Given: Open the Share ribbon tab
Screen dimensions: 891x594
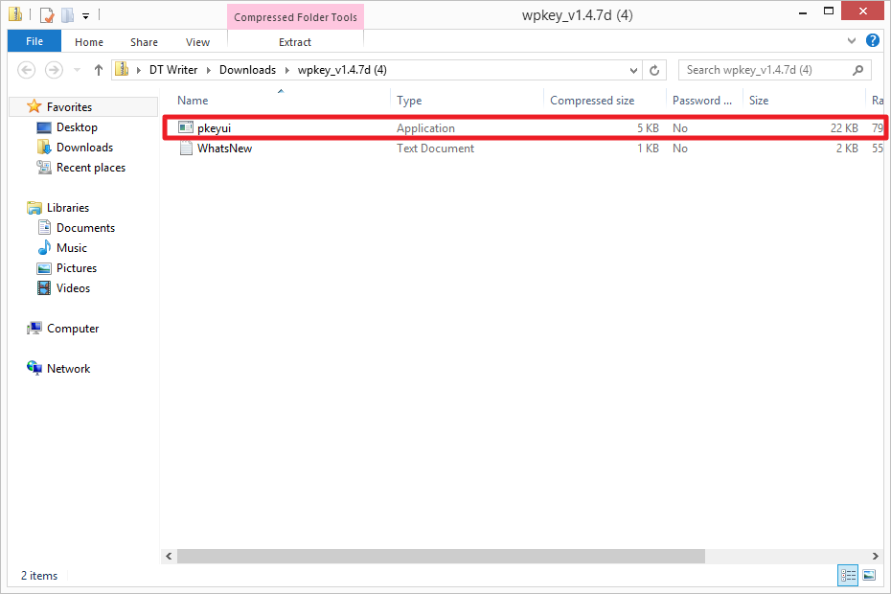Looking at the screenshot, I should 144,42.
